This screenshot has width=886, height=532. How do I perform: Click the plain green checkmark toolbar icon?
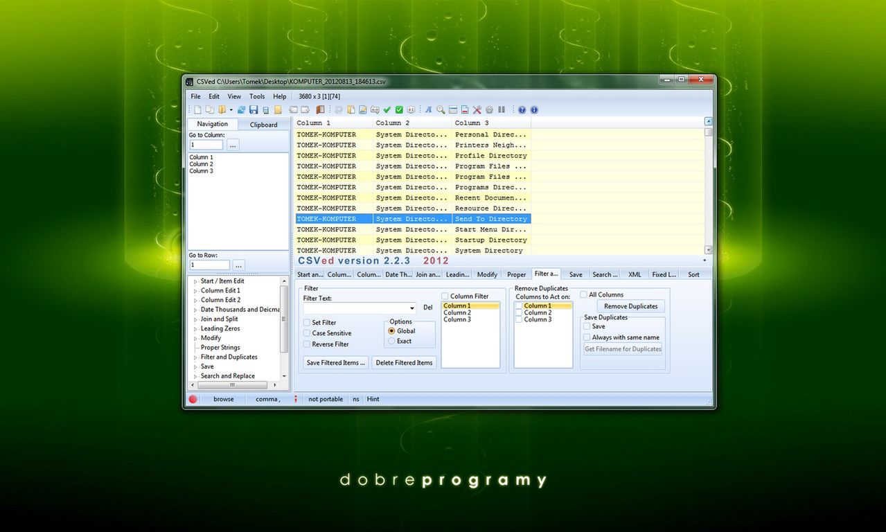pyautogui.click(x=387, y=109)
